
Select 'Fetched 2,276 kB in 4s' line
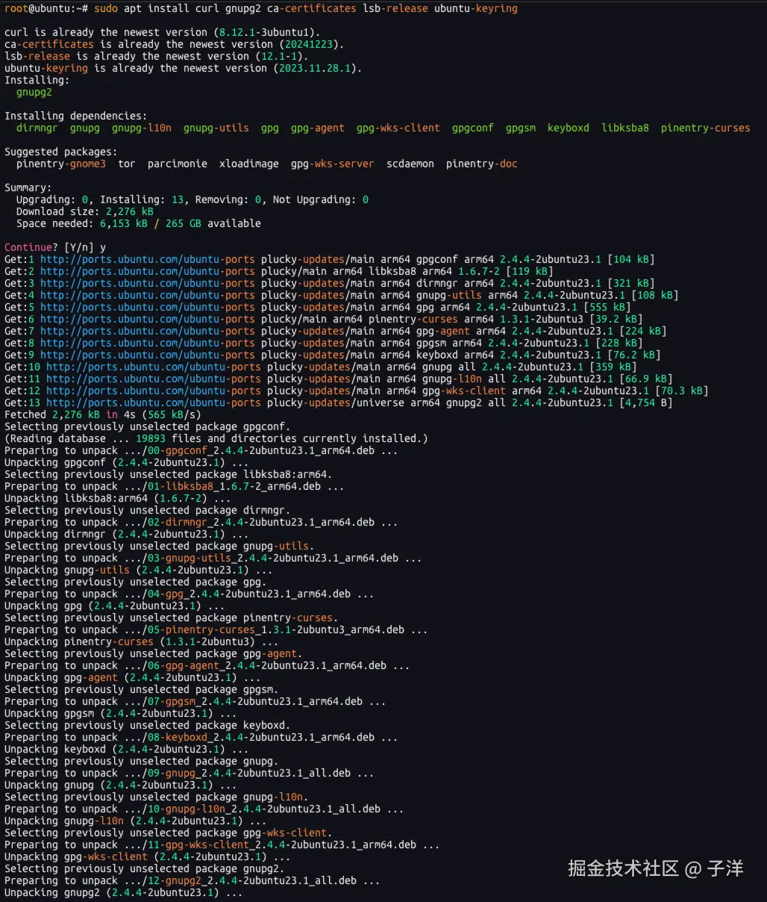point(103,415)
